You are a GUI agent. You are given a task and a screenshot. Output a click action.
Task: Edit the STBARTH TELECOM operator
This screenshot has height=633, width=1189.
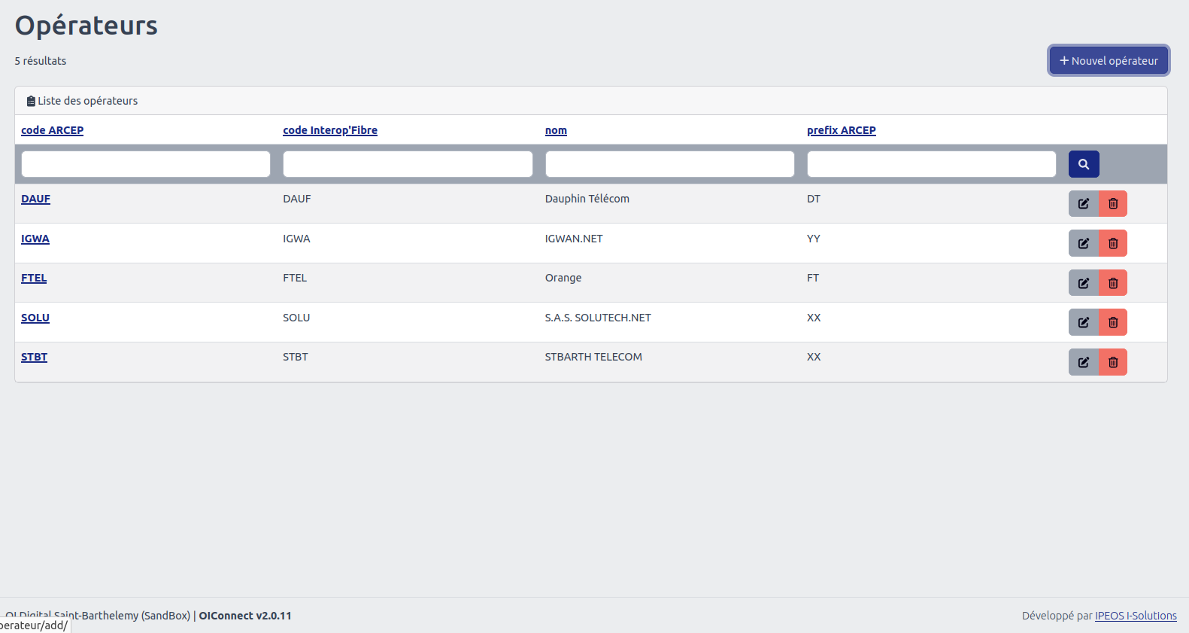[1083, 362]
